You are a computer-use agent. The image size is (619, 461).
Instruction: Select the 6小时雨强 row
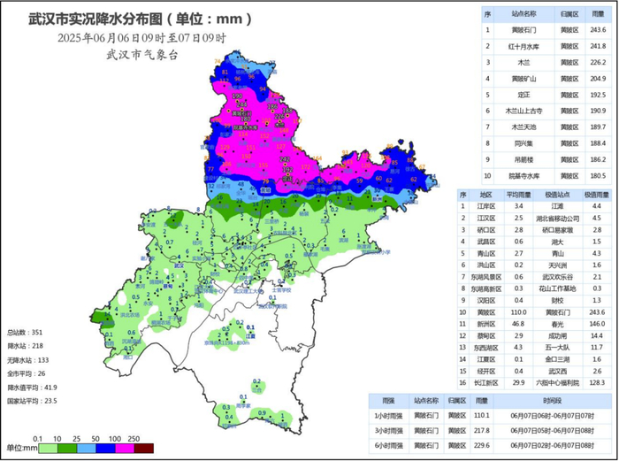(490, 446)
